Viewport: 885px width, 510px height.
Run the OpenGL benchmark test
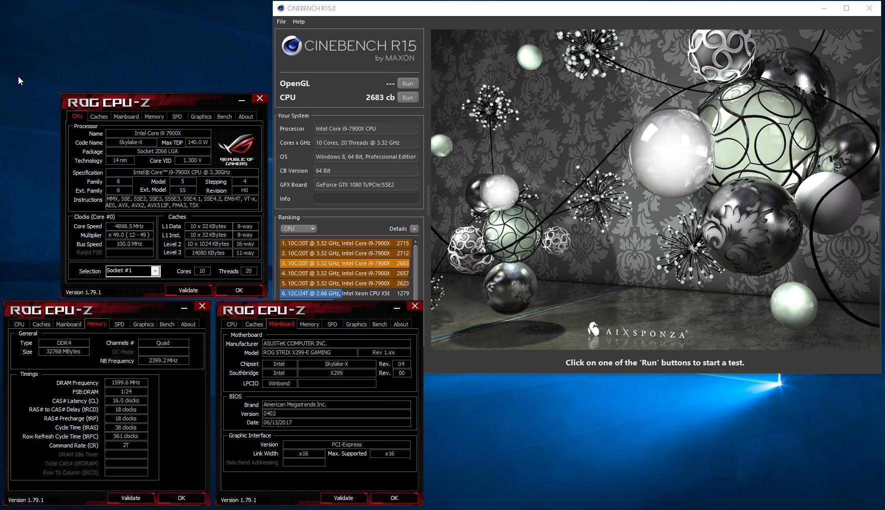pos(408,84)
